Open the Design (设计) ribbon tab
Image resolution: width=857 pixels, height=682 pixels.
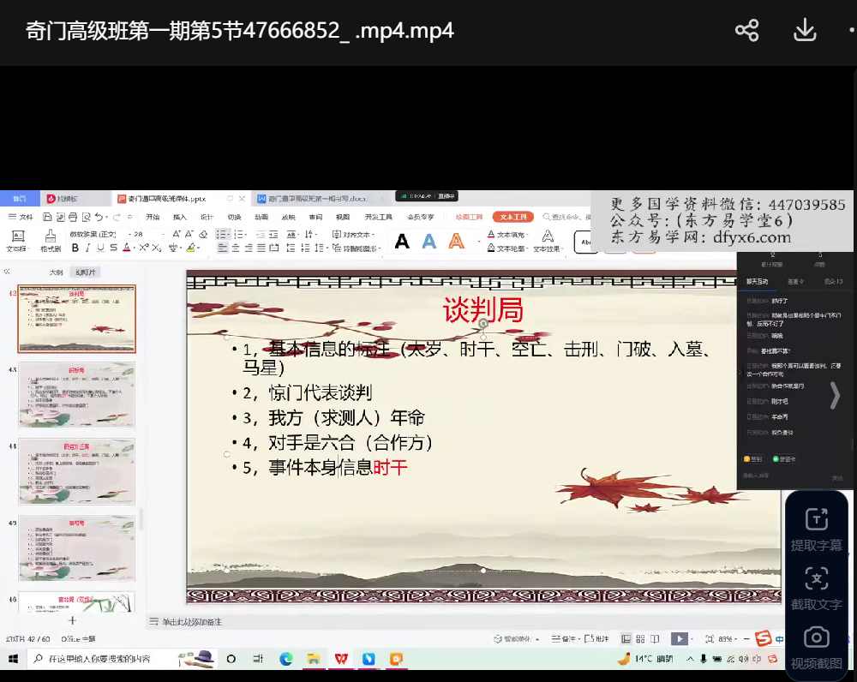tap(207, 217)
